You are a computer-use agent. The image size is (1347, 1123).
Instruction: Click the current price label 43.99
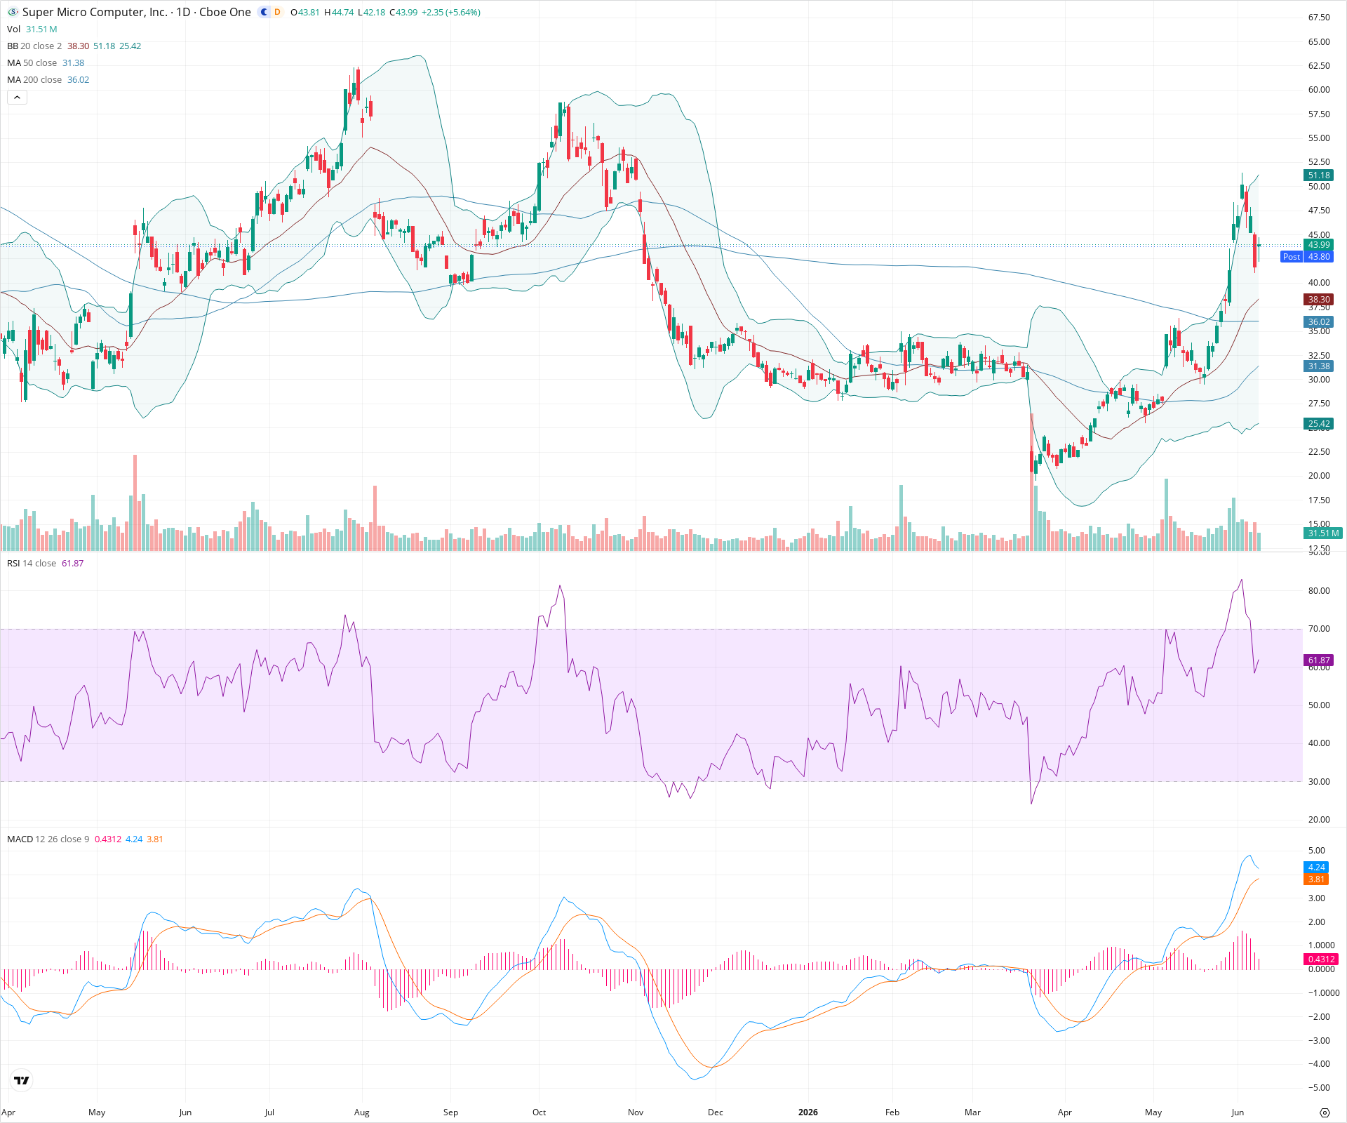click(x=1318, y=245)
